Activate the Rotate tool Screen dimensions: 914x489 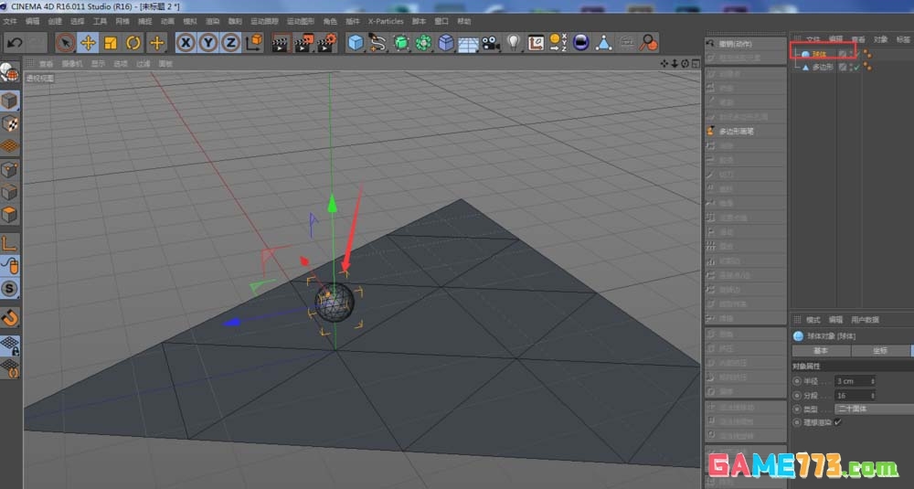(133, 43)
